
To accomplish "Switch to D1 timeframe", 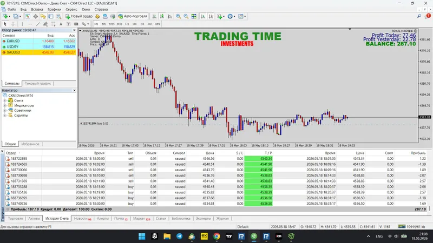I will (142, 24).
